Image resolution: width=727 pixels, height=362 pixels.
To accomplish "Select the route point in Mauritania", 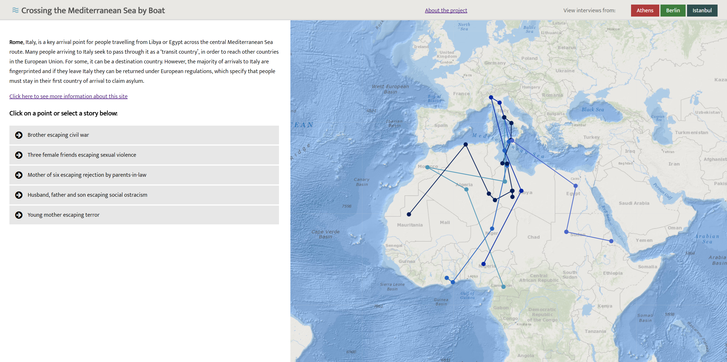I will coord(409,214).
